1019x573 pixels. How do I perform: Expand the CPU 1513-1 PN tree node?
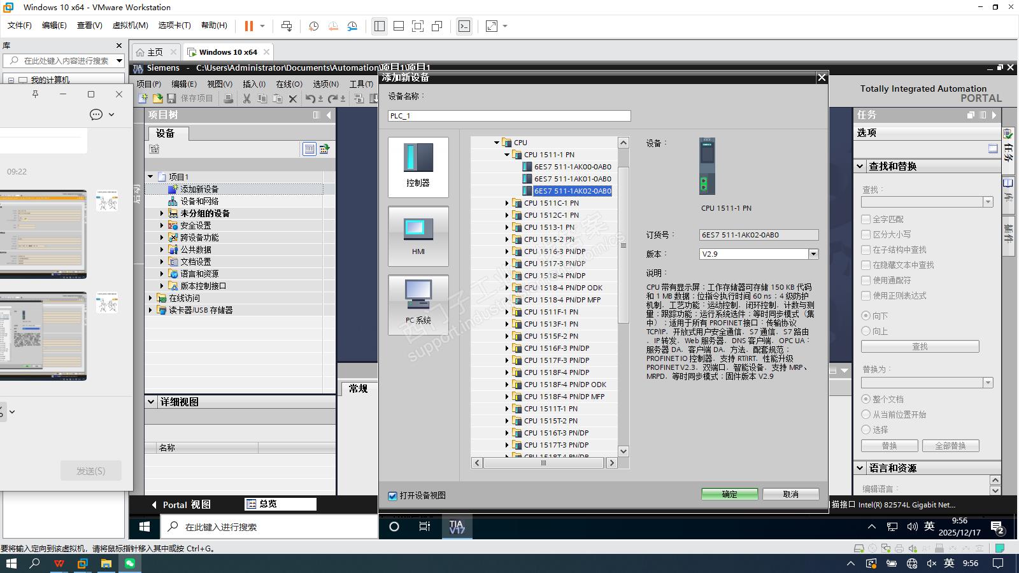tap(507, 227)
